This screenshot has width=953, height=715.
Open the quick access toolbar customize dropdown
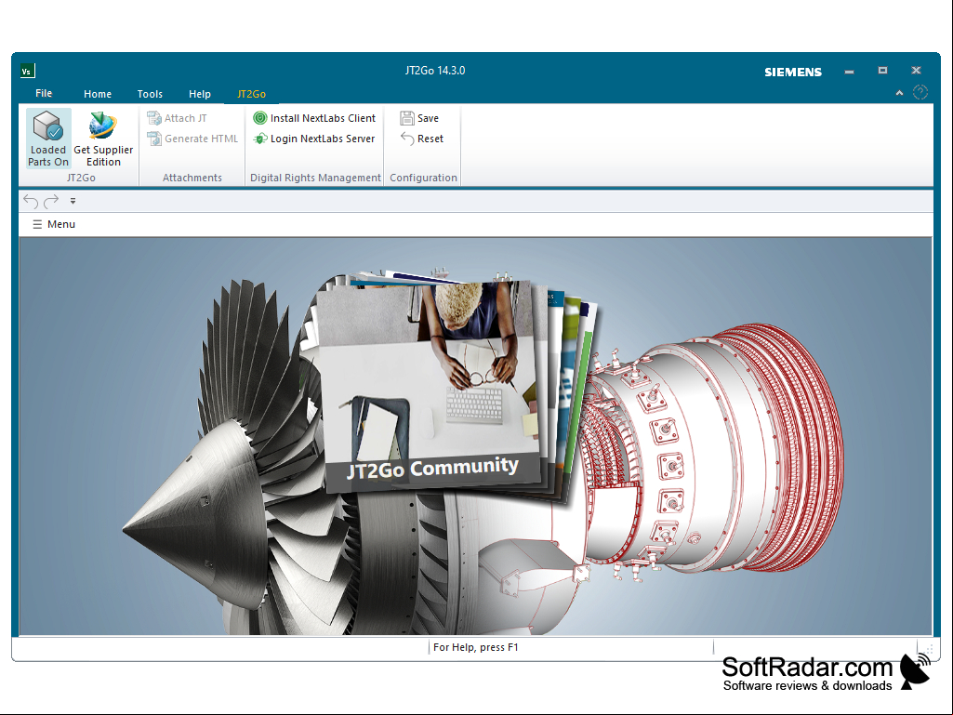(x=73, y=201)
